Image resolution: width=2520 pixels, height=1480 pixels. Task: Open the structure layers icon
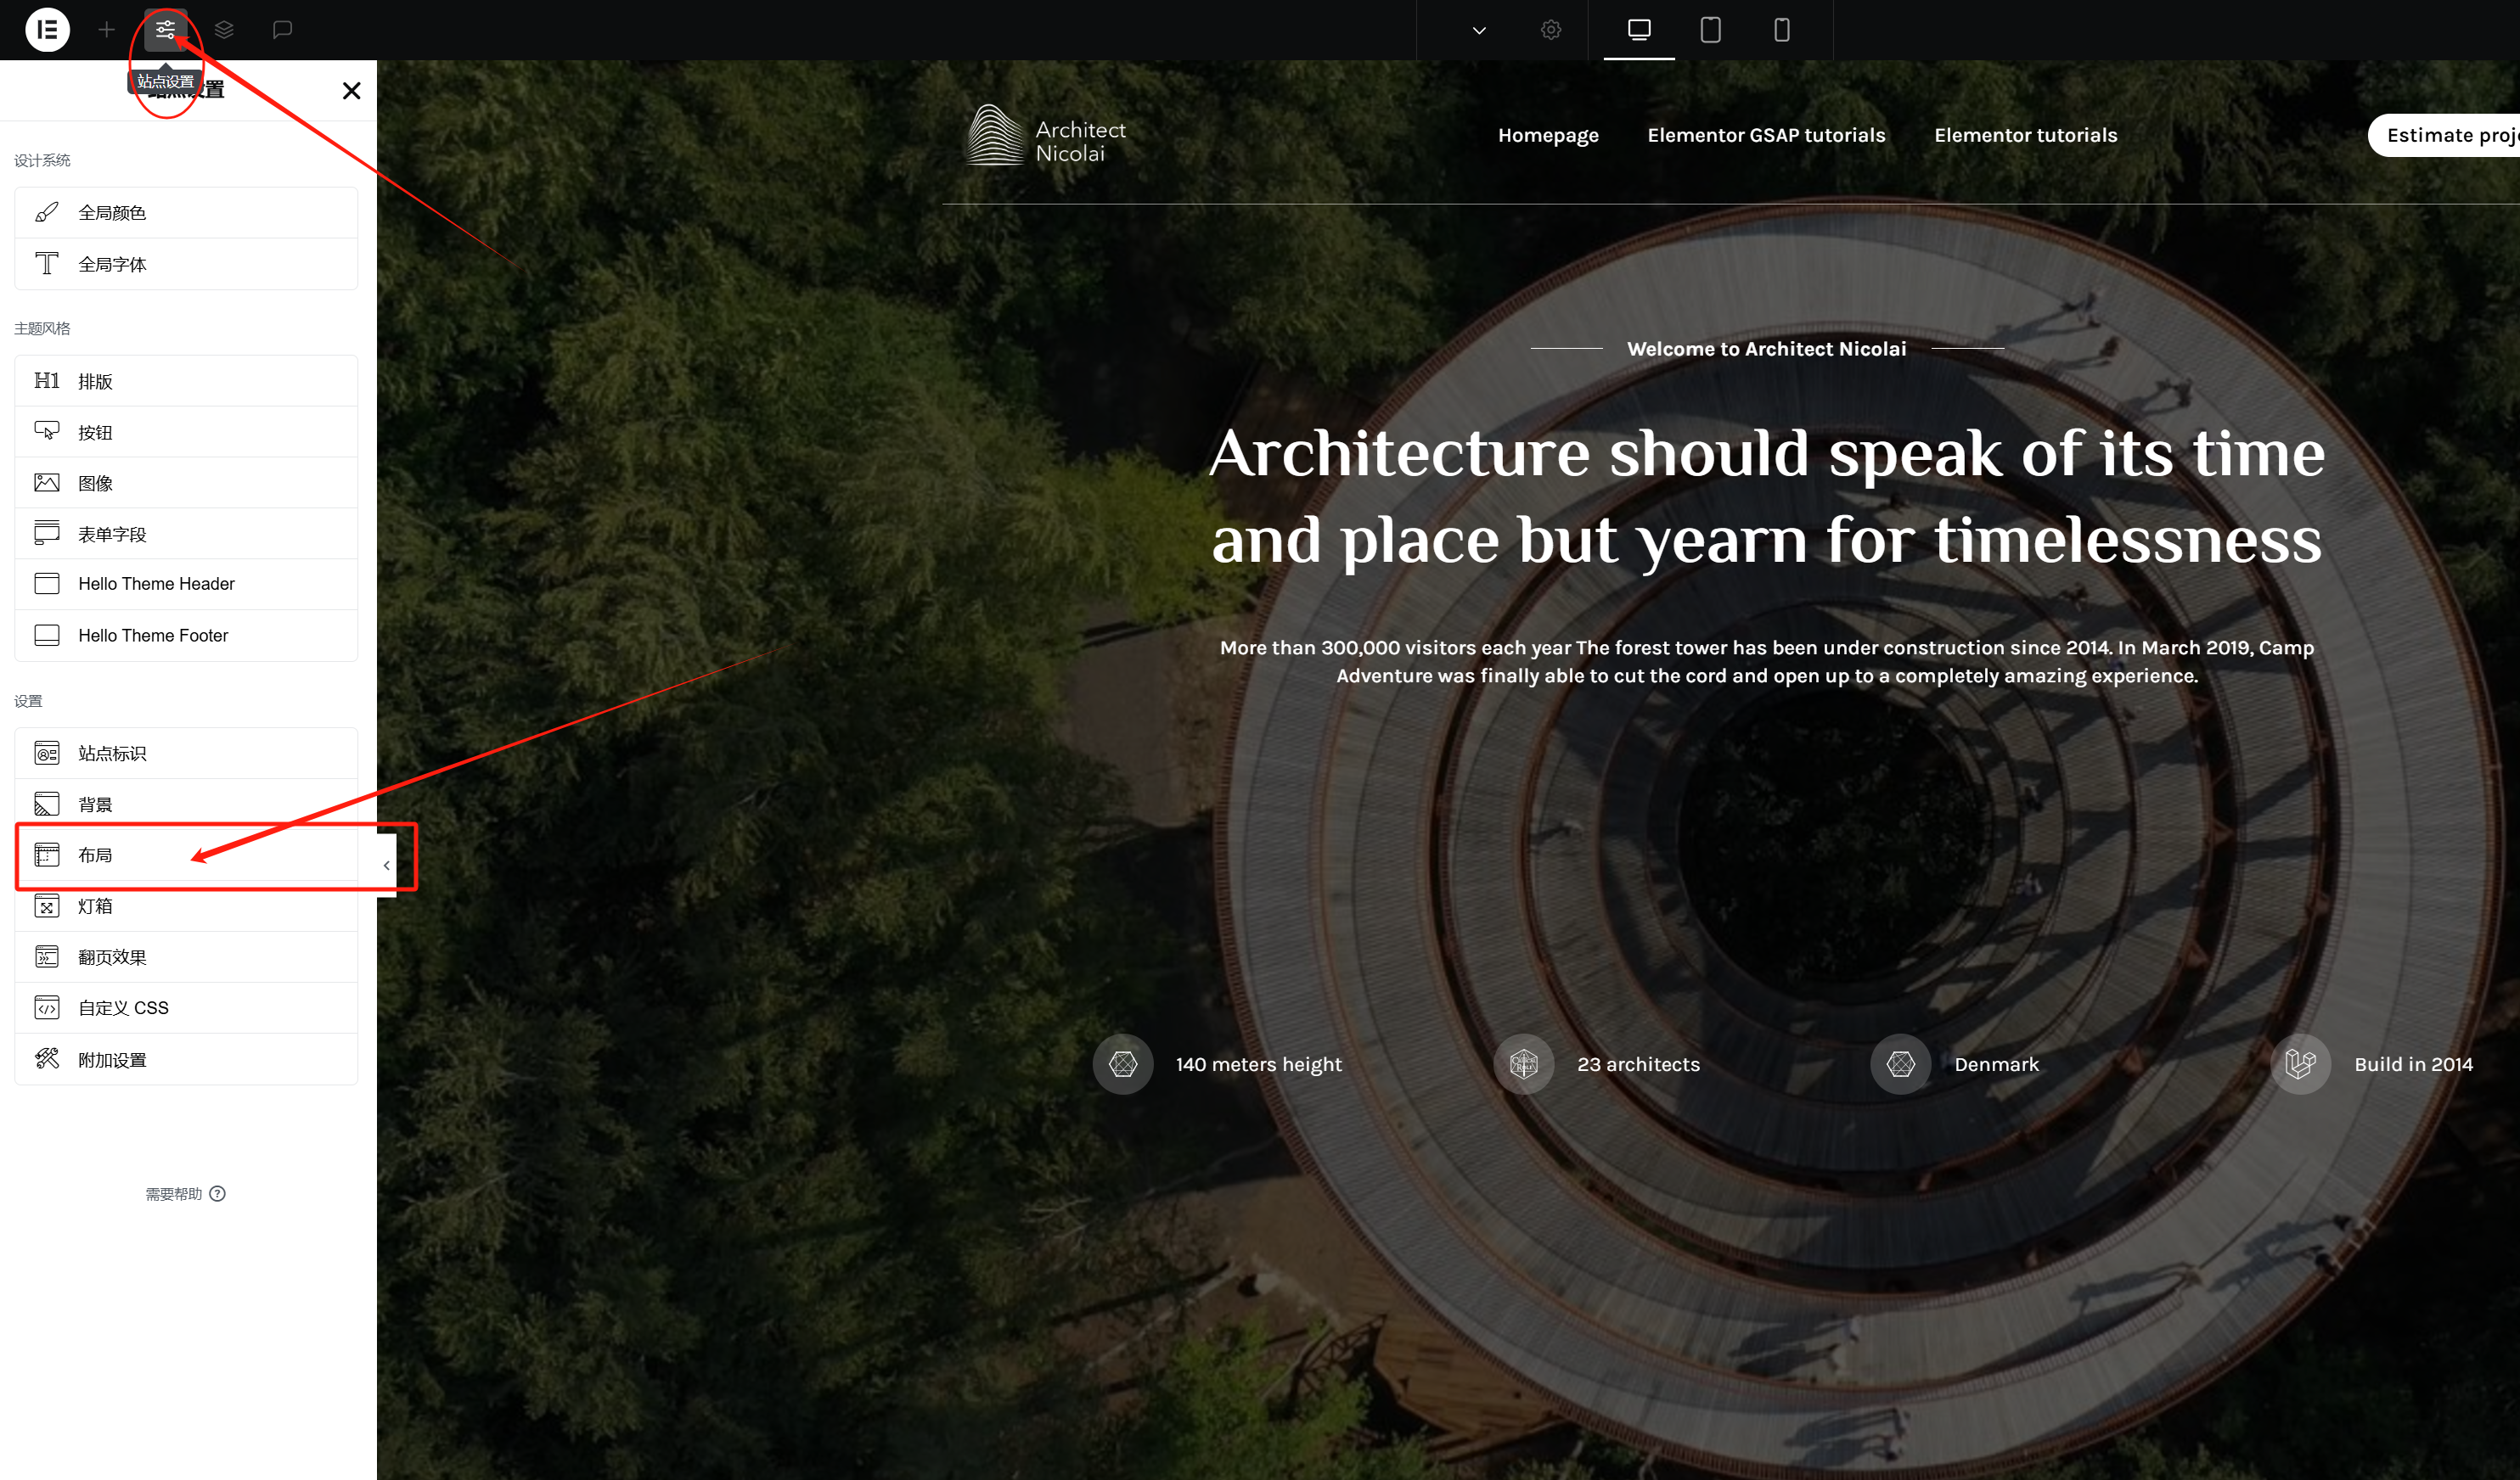(x=224, y=30)
